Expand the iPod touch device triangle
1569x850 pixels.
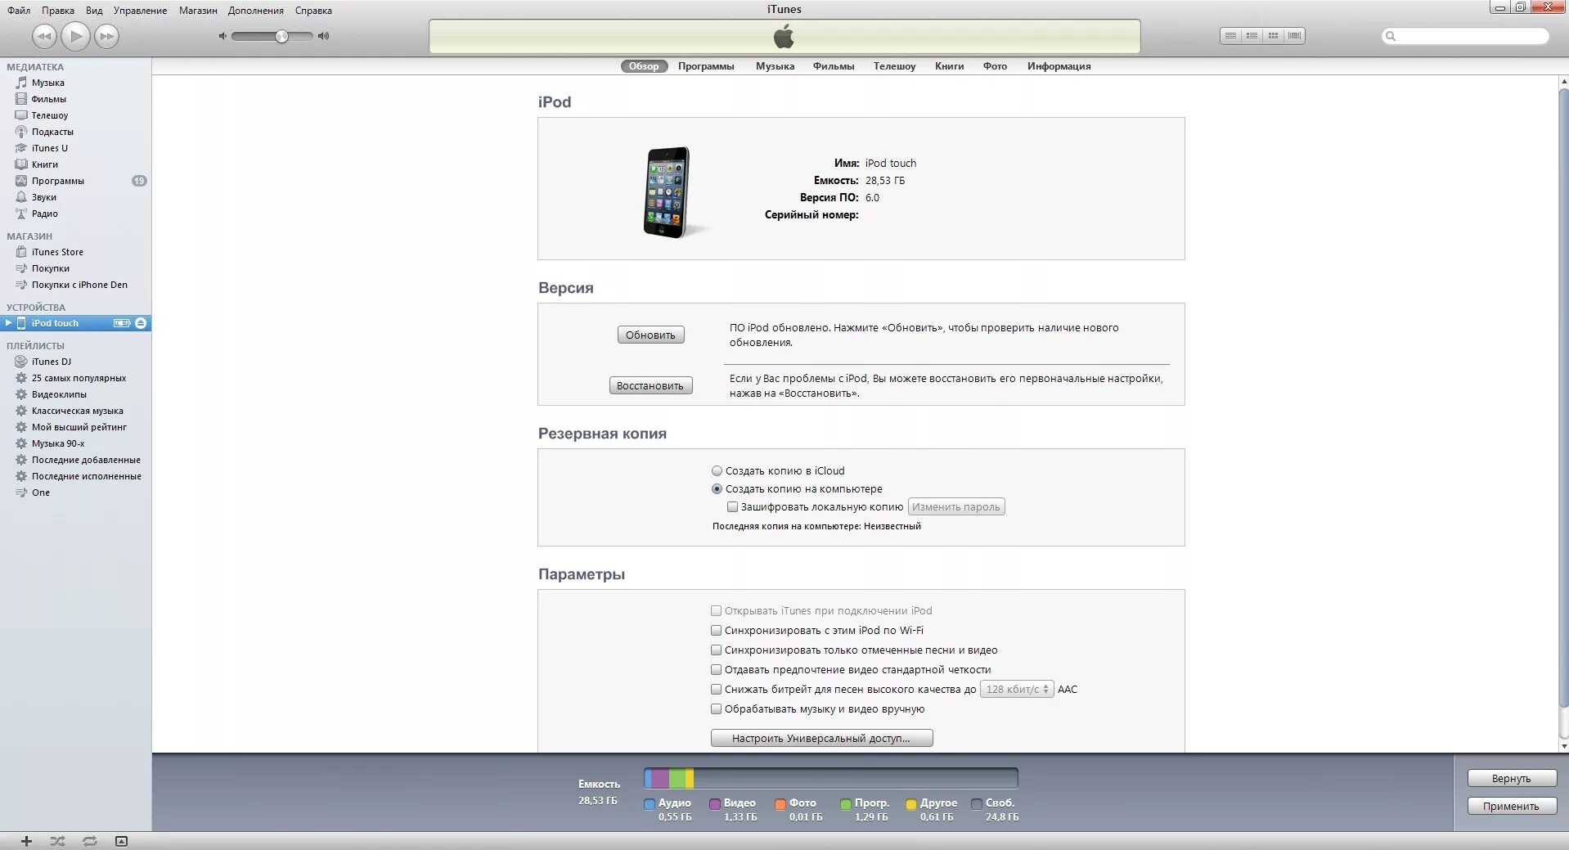(8, 323)
